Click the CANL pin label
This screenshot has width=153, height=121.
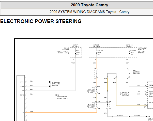point(22,86)
